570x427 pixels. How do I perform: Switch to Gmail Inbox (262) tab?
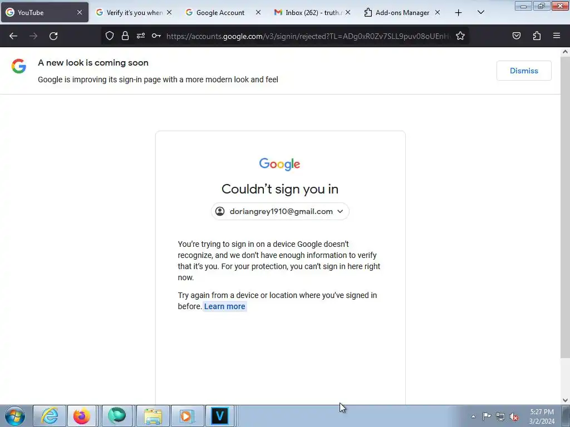[x=312, y=12]
